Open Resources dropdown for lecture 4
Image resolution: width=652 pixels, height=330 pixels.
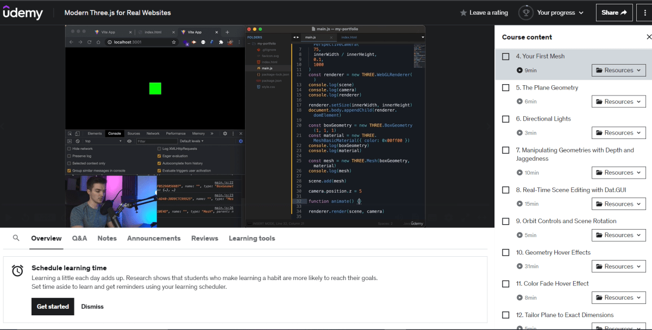(618, 70)
